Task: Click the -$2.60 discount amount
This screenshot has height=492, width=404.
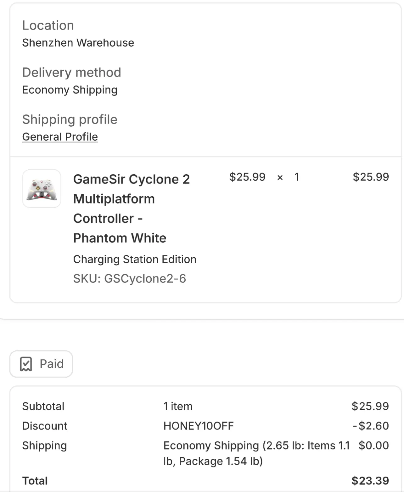Action: pyautogui.click(x=371, y=426)
